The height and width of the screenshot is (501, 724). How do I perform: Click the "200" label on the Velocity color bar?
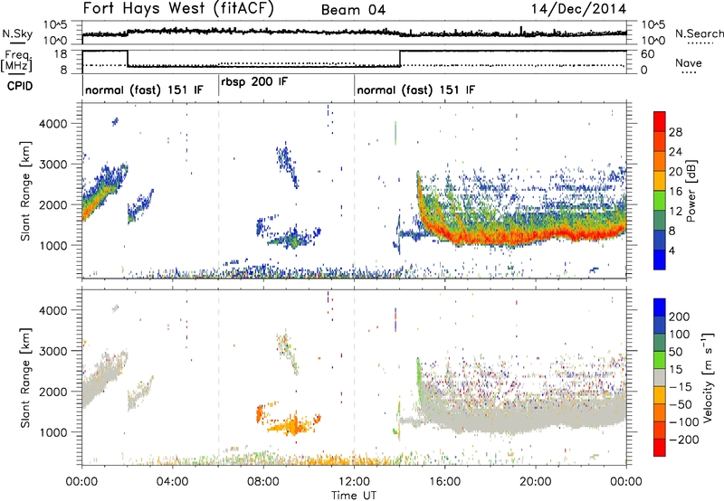point(680,317)
